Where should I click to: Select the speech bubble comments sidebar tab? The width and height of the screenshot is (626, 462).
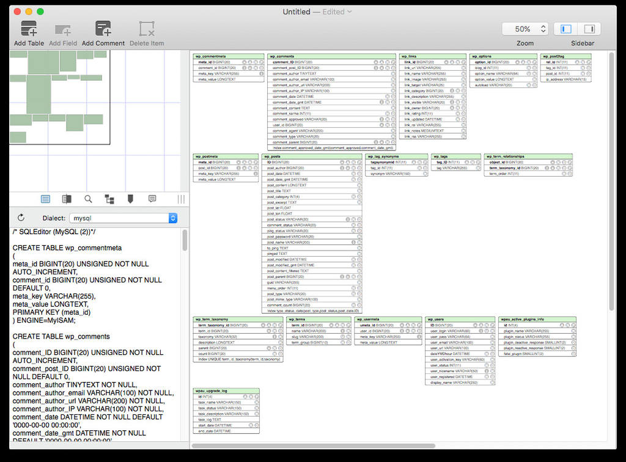[152, 199]
